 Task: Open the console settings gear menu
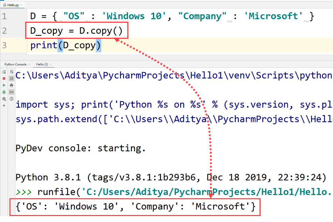coord(4,99)
